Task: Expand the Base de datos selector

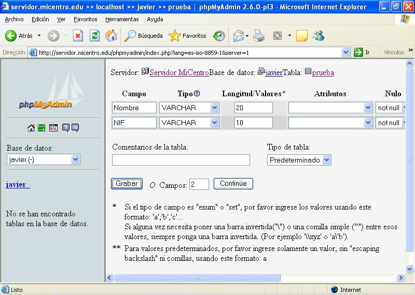Action: click(75, 159)
